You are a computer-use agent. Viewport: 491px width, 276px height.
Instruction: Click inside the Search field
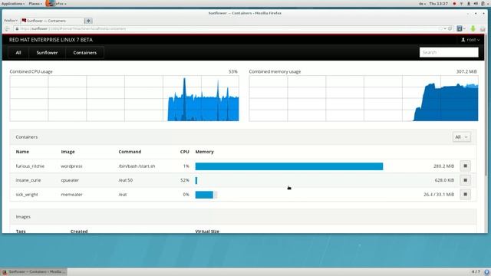tap(449, 52)
